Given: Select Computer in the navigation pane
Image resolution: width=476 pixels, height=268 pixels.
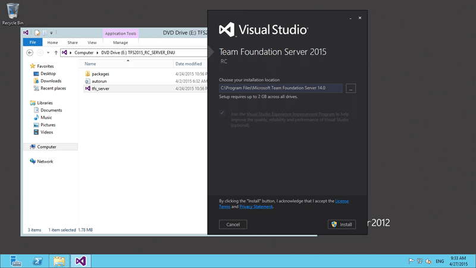Looking at the screenshot, I should 46,147.
